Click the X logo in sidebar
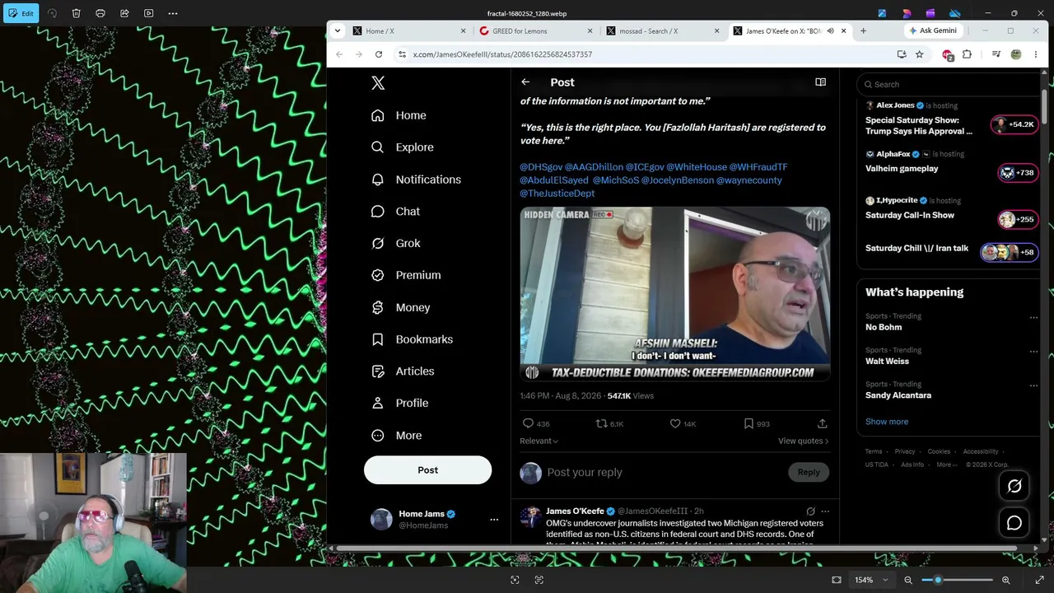This screenshot has height=593, width=1054. (378, 83)
